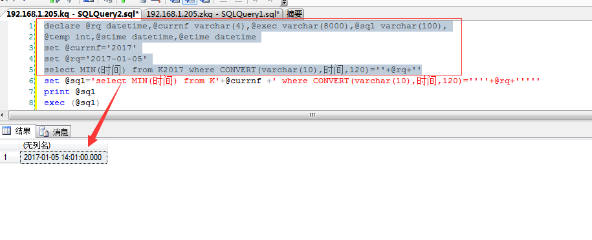This screenshot has height=240, width=592.
Task: Click the set @sql= statement on line 6
Action: pyautogui.click(x=291, y=81)
